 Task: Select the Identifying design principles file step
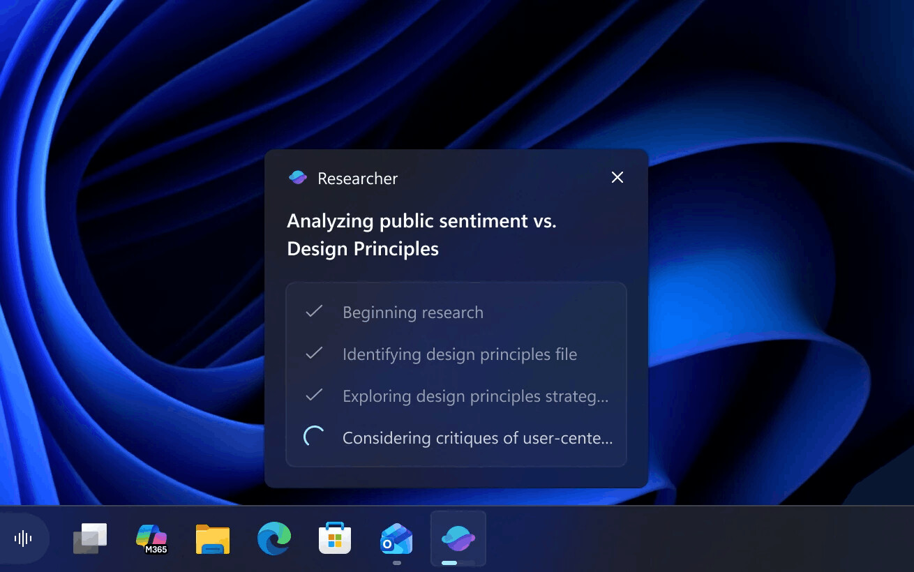pyautogui.click(x=459, y=354)
